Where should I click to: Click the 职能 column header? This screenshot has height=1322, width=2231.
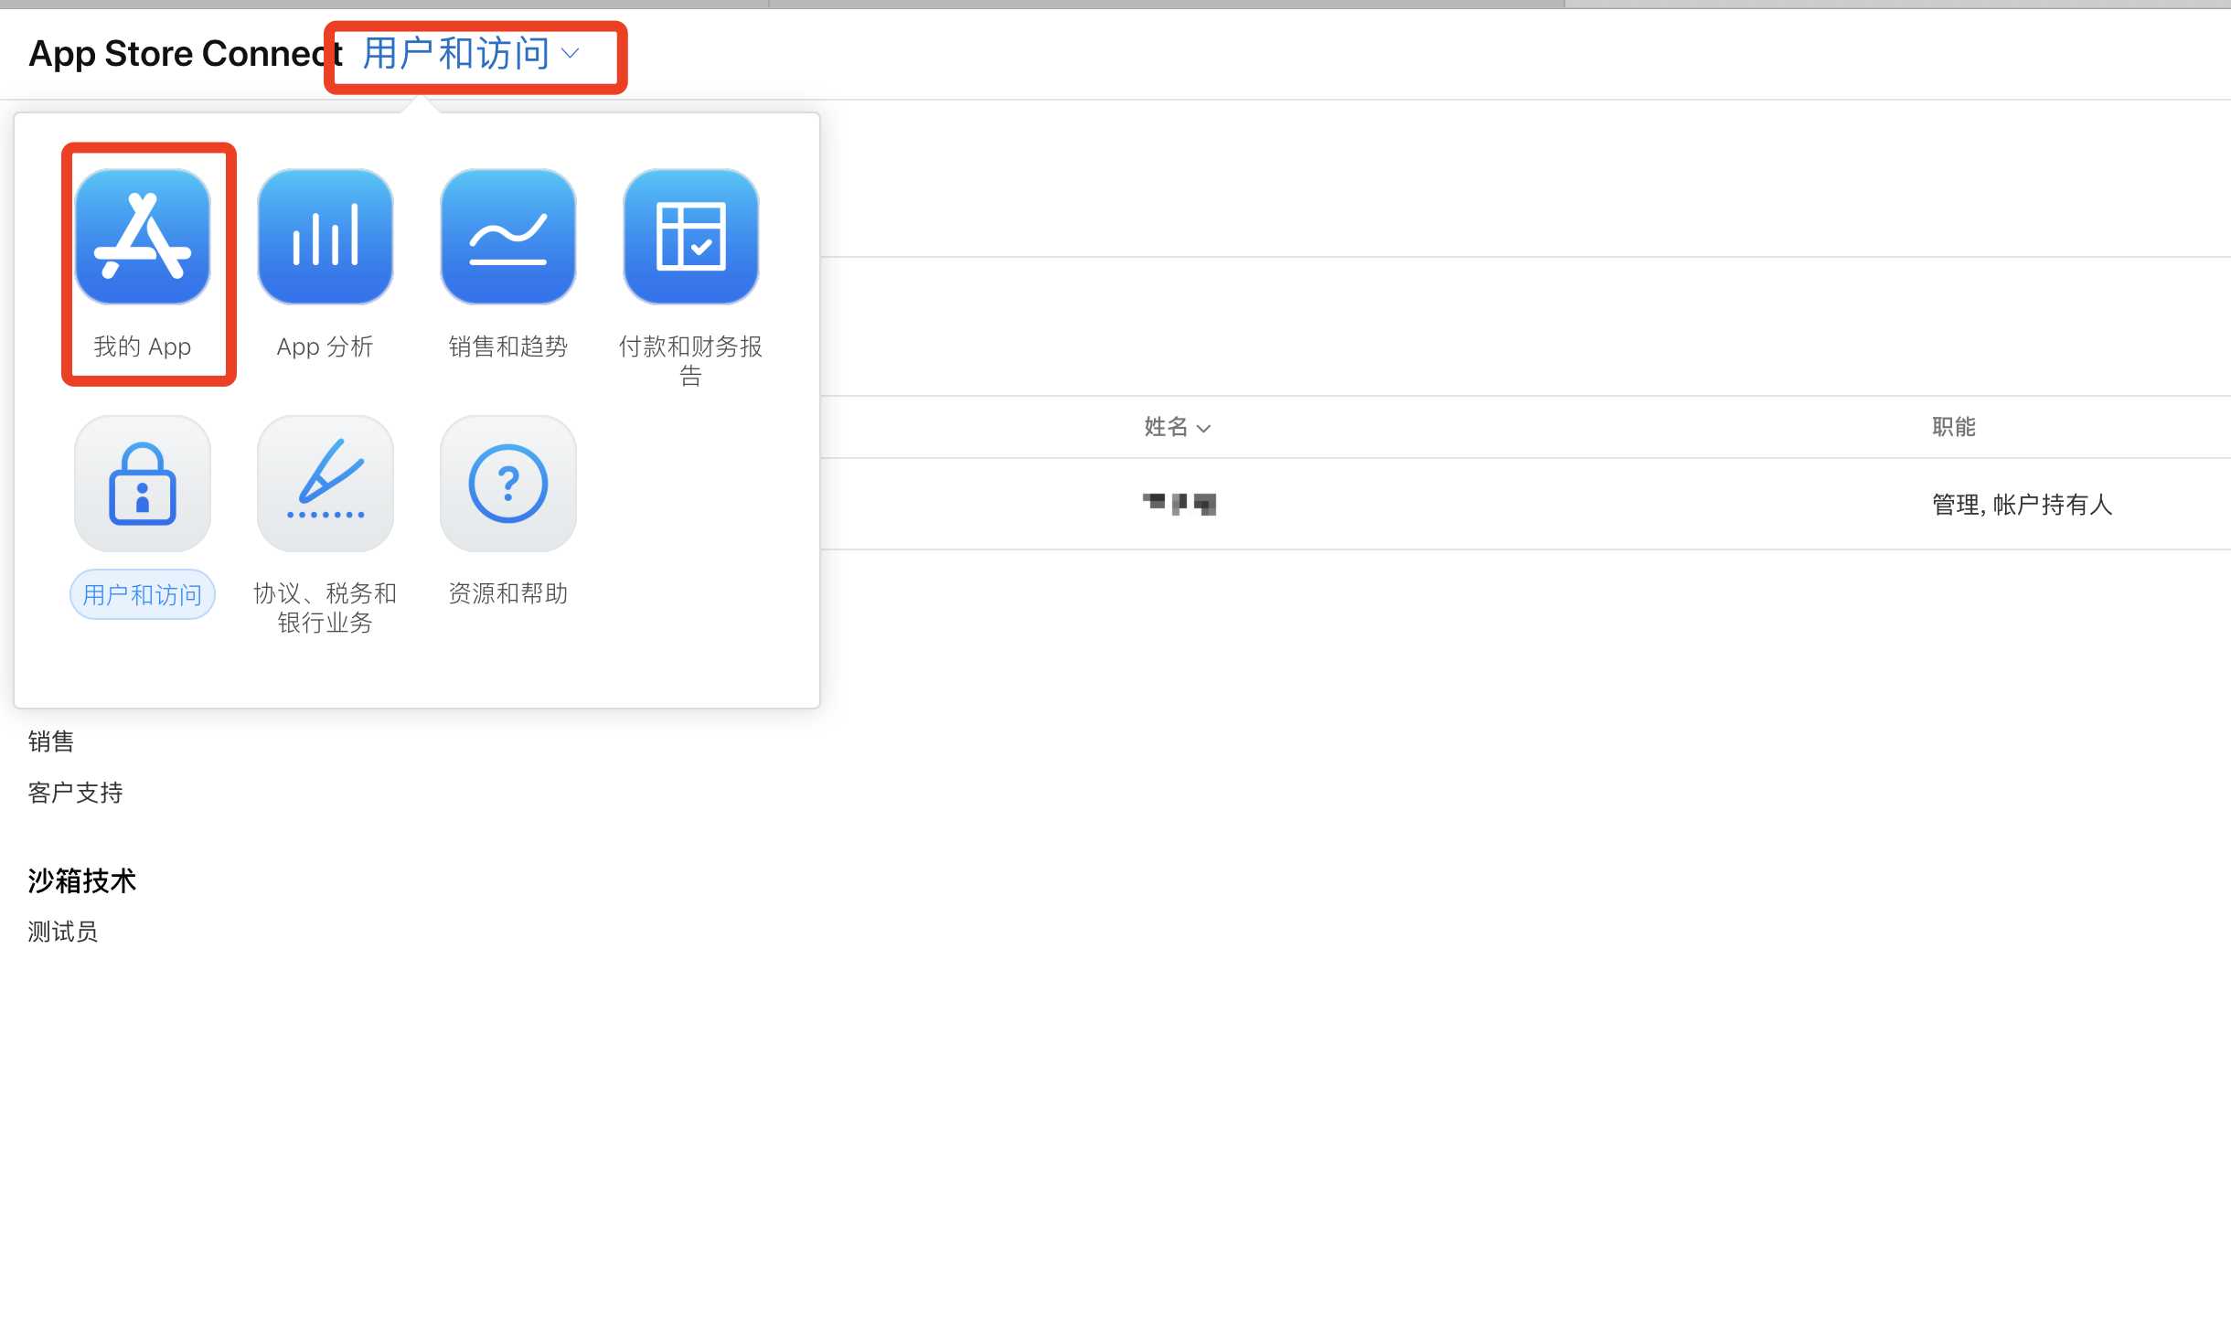point(1954,427)
